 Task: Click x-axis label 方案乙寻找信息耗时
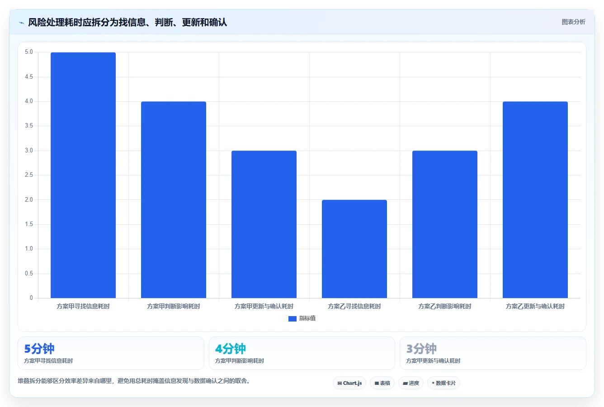point(354,307)
